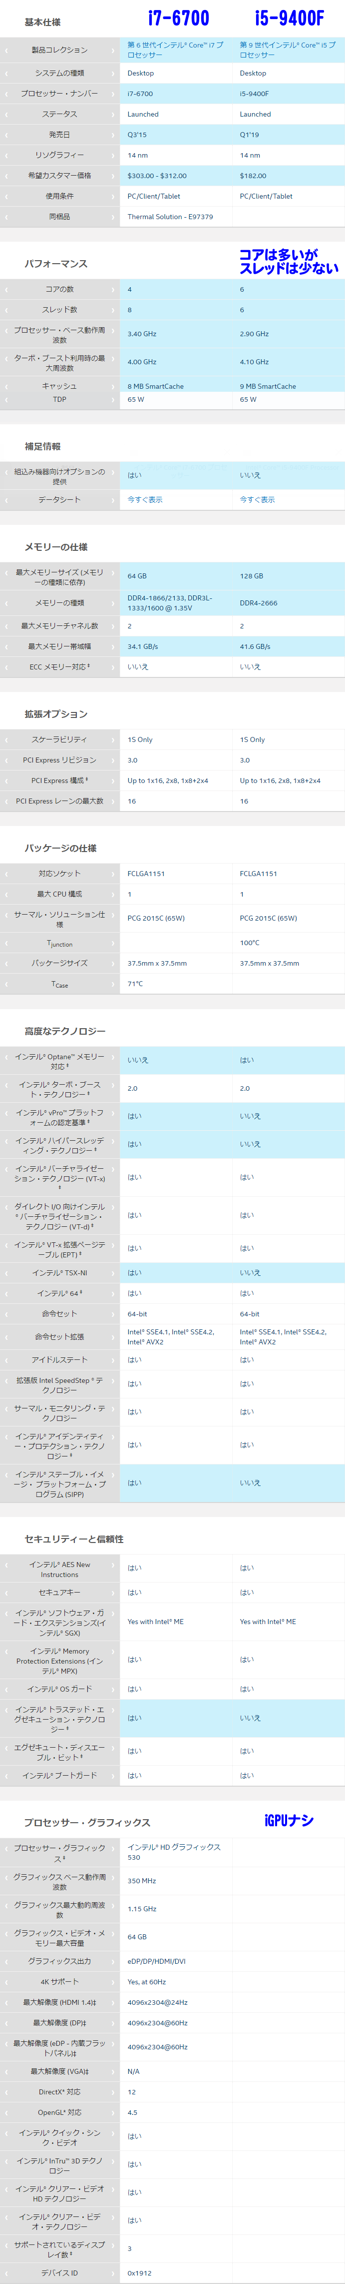Expand the インテル OS ガード row right chevron
This screenshot has width=345, height=2284.
(112, 1689)
